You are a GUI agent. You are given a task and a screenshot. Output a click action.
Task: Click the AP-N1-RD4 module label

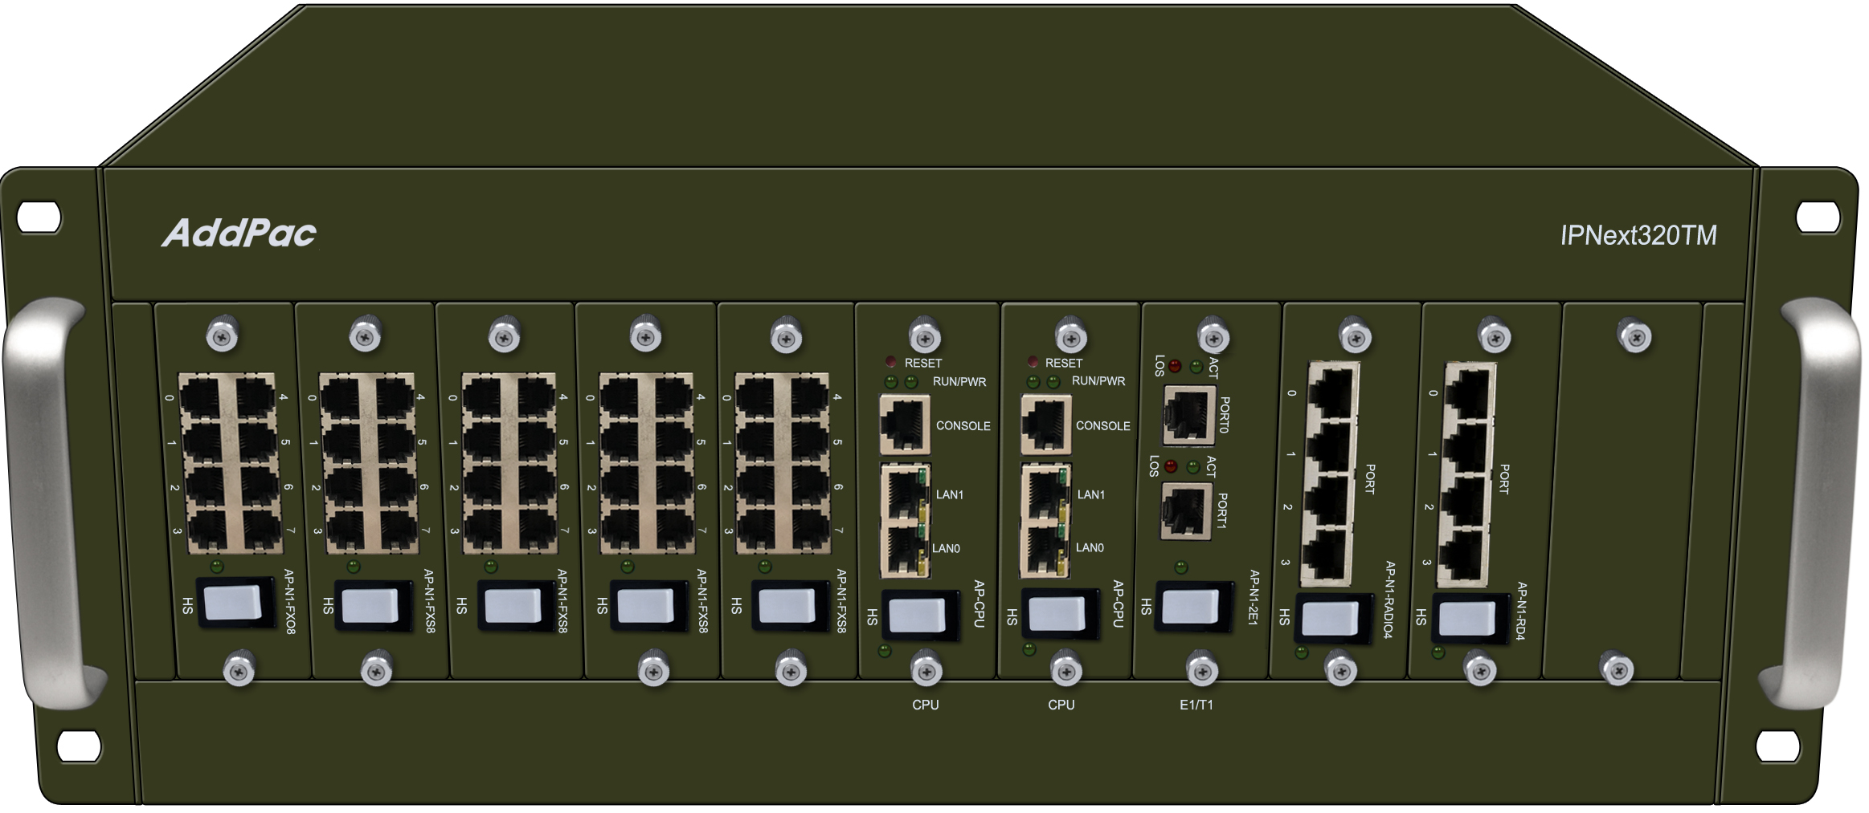coord(1521,611)
